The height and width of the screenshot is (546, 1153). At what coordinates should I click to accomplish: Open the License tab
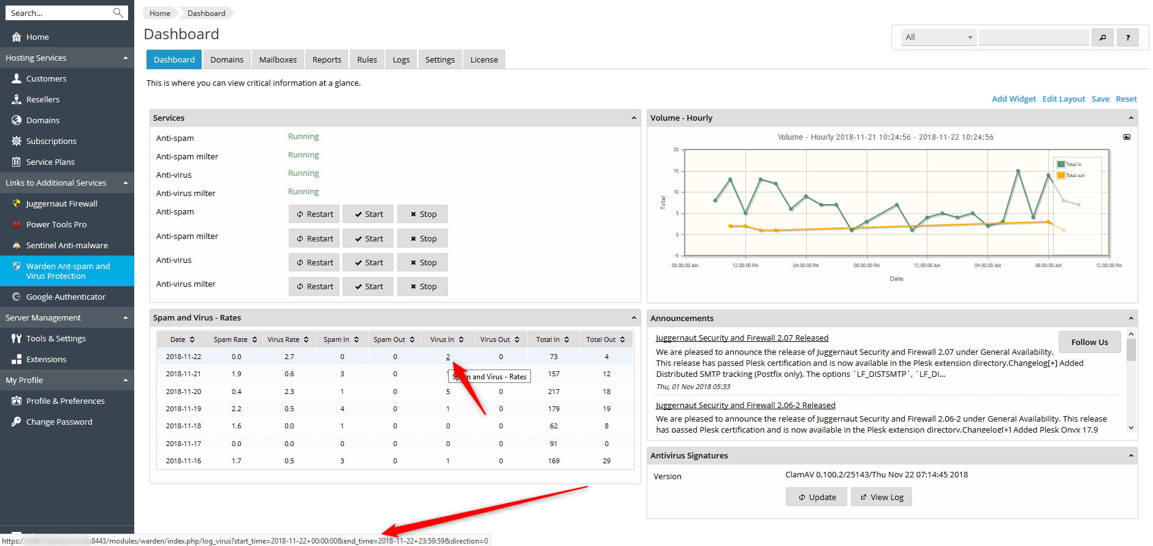tap(484, 59)
